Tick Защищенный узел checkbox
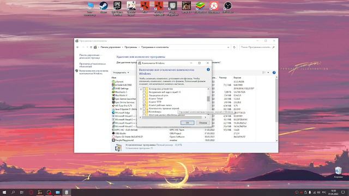 [x=144, y=95]
